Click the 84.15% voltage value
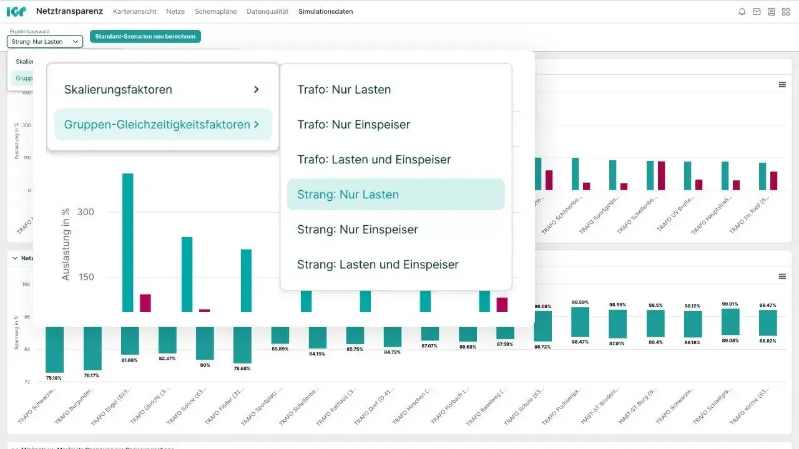799x449 pixels. [x=317, y=354]
